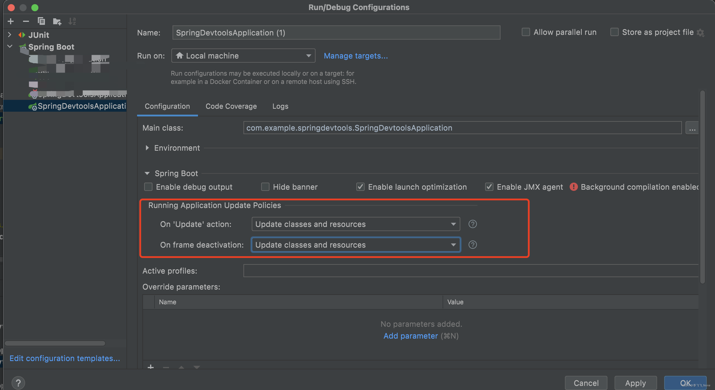Click the Remove Configuration minus icon
The height and width of the screenshot is (390, 715).
click(26, 21)
